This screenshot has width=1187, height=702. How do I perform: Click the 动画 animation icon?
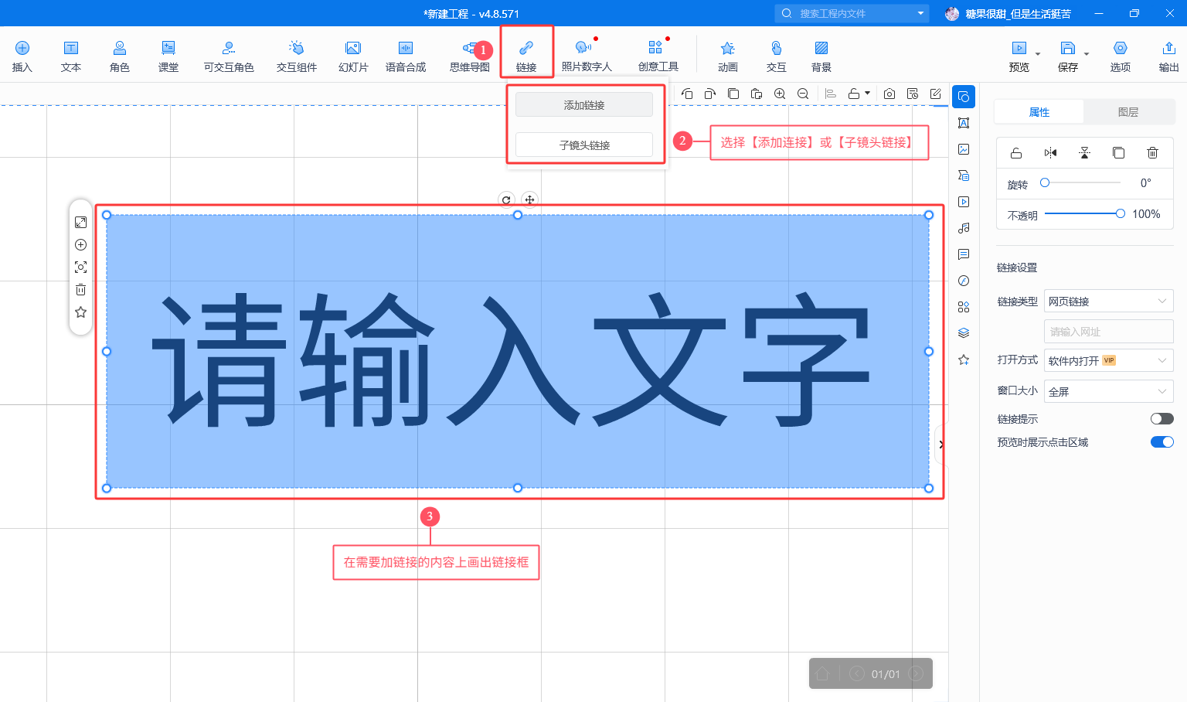coord(727,56)
